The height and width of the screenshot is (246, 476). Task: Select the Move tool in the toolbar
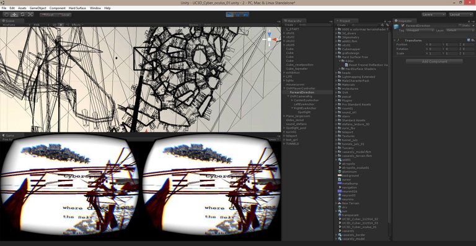(15, 14)
